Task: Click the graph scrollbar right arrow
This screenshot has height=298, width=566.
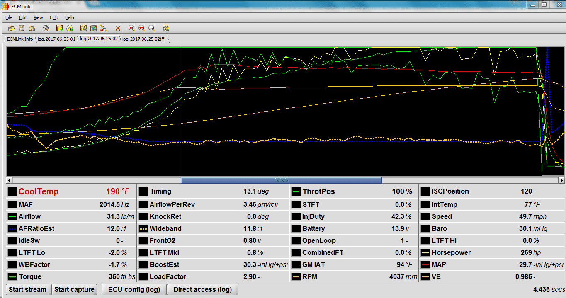Action: (x=561, y=180)
